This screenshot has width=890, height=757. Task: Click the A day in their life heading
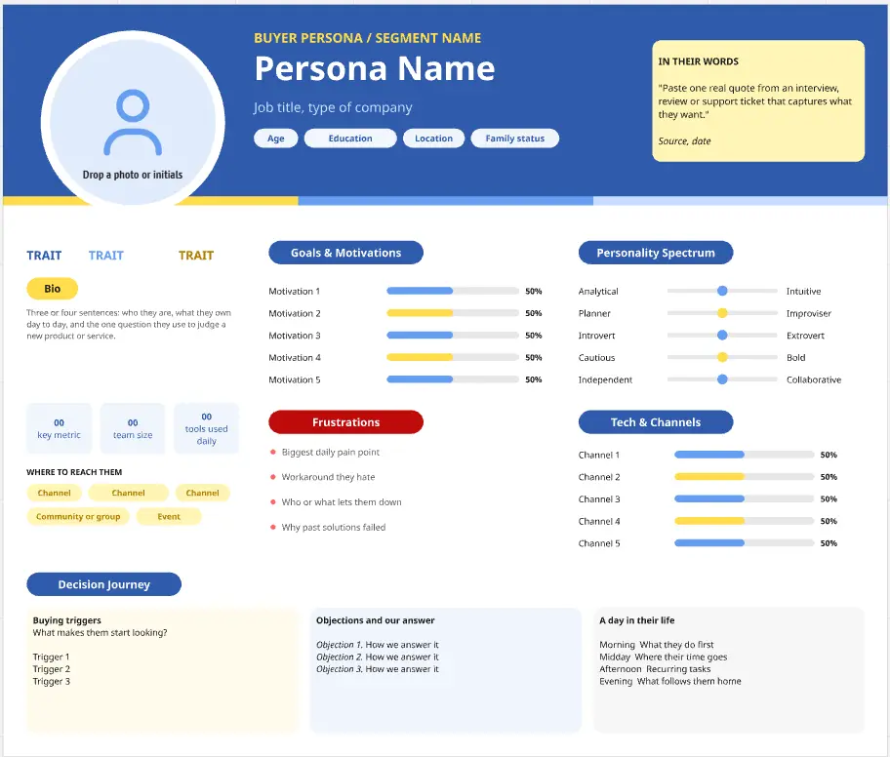click(x=637, y=620)
